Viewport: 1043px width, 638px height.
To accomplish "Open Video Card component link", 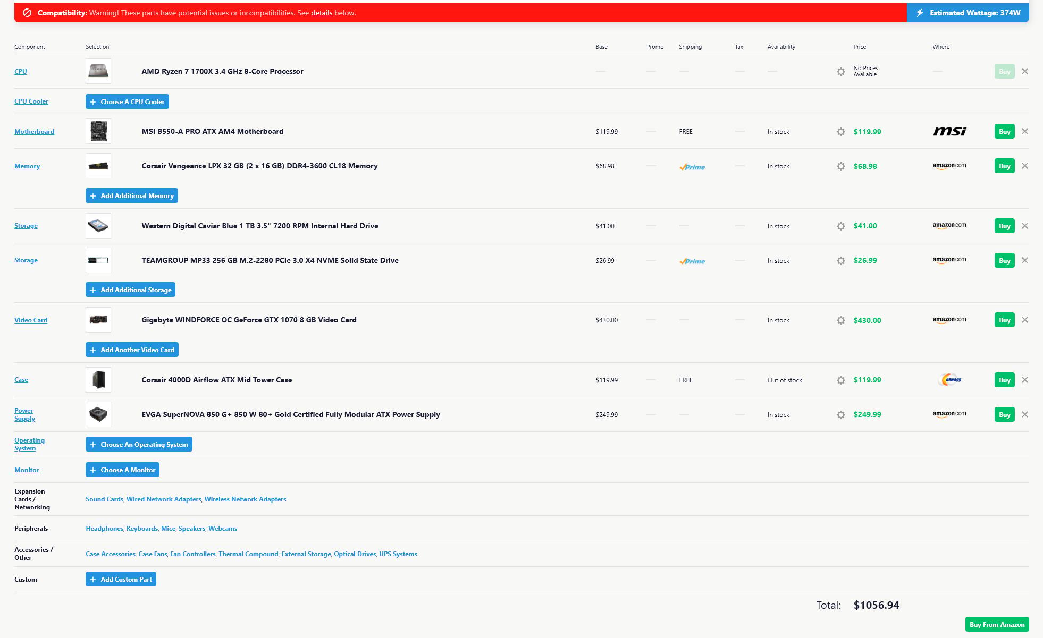I will click(x=31, y=320).
